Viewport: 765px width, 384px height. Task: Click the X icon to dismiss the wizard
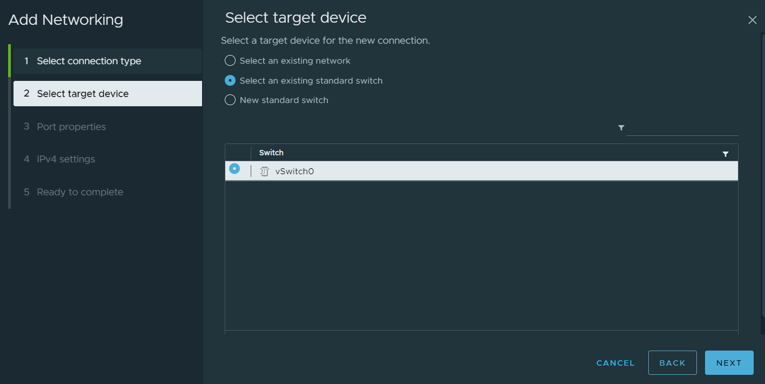pyautogui.click(x=753, y=20)
